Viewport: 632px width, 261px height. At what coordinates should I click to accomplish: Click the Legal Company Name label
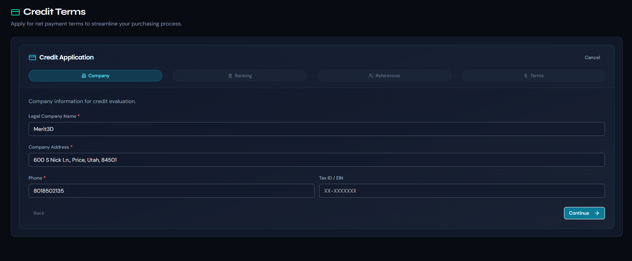(52, 116)
